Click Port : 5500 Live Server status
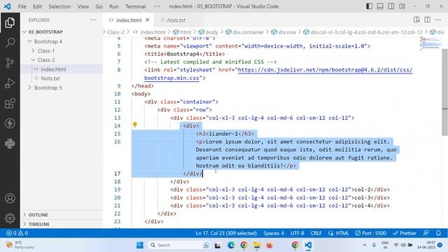 click(x=370, y=233)
